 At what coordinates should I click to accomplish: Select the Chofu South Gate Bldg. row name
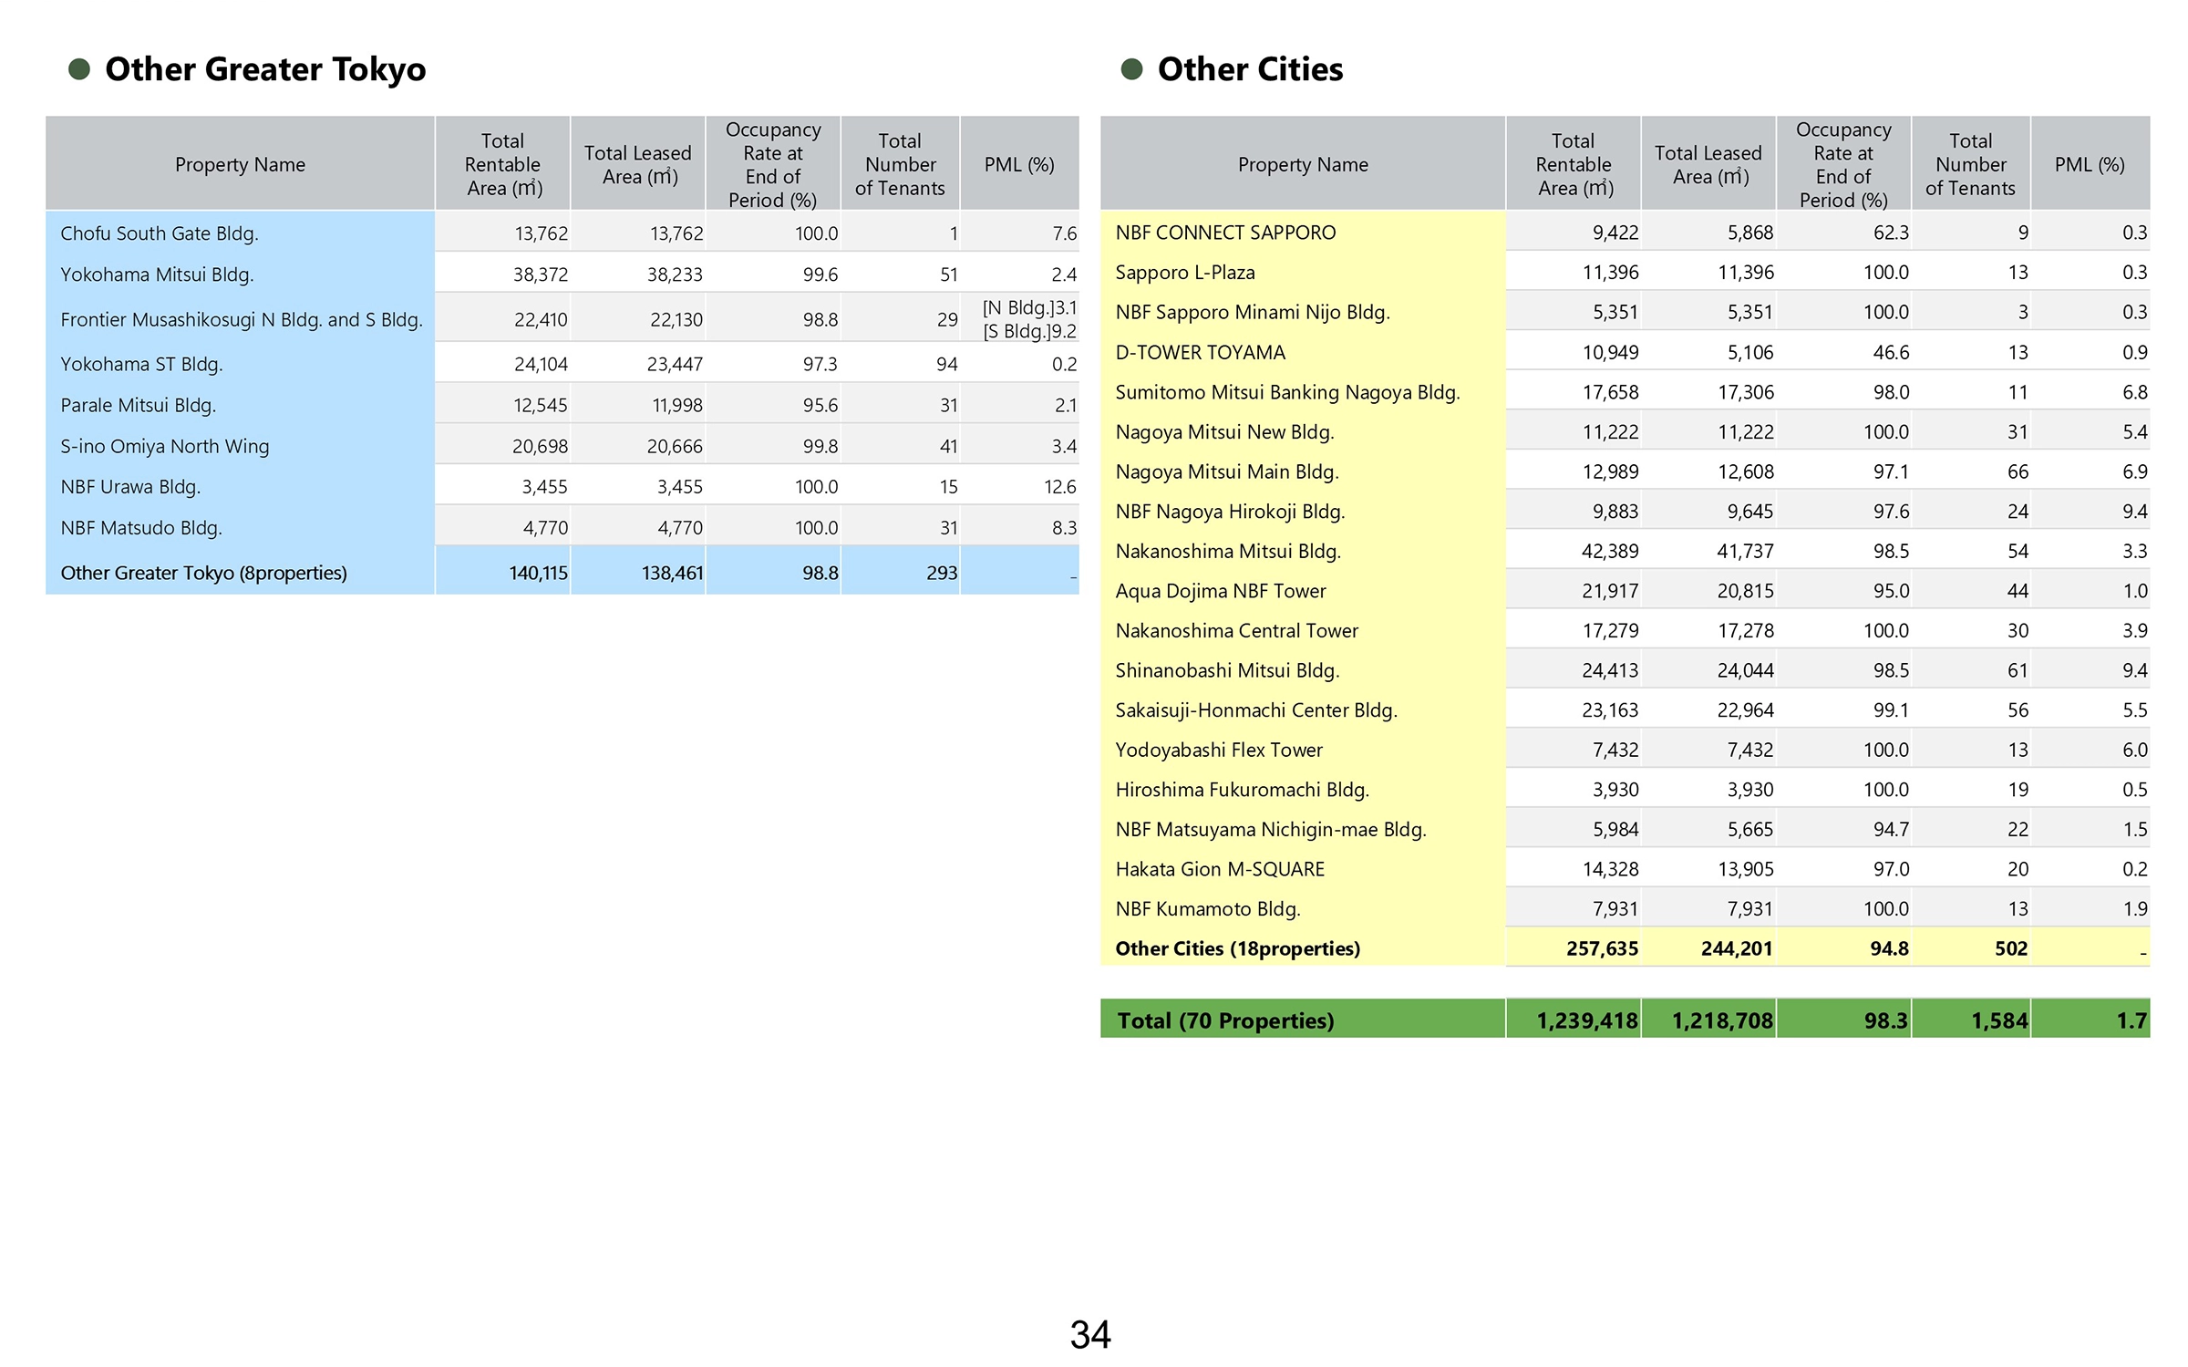pyautogui.click(x=160, y=233)
